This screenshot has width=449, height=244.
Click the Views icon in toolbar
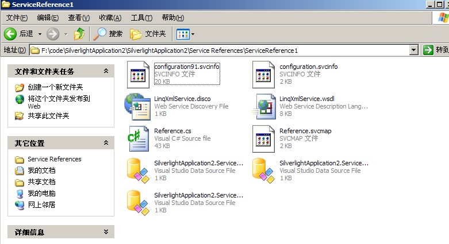(x=183, y=34)
